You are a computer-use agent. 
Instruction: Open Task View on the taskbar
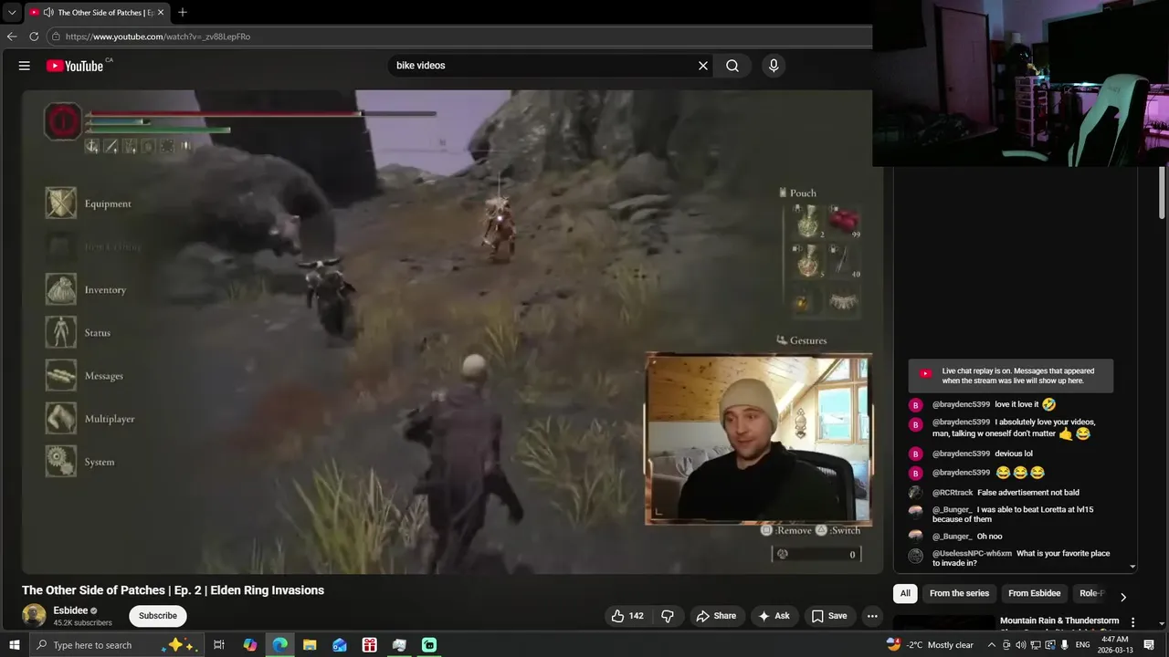tap(219, 645)
